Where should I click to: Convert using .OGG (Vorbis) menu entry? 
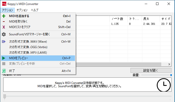click(38, 47)
